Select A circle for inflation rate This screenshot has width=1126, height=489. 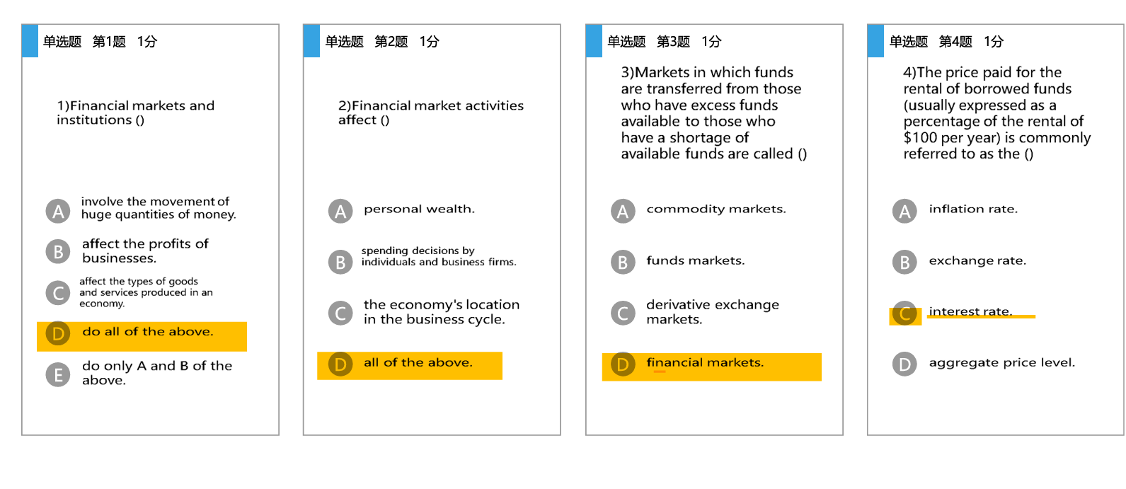pyautogui.click(x=904, y=211)
